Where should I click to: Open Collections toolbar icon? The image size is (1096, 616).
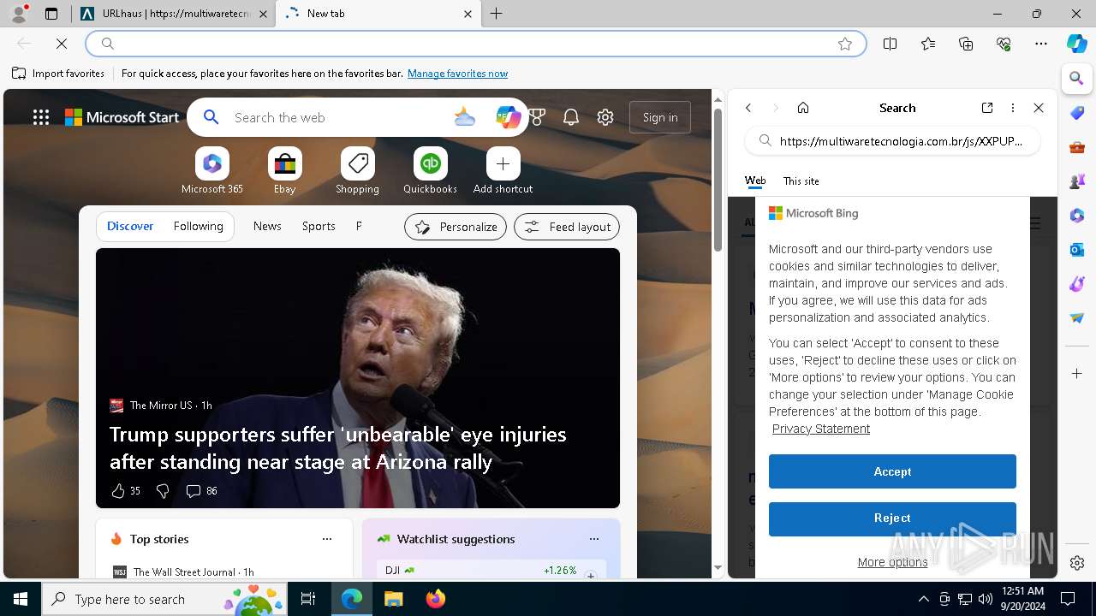pyautogui.click(x=966, y=44)
